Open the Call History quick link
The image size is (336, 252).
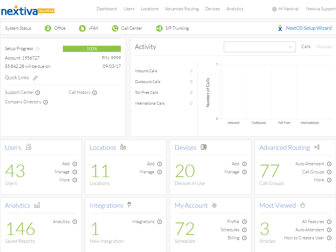pyautogui.click(x=80, y=92)
